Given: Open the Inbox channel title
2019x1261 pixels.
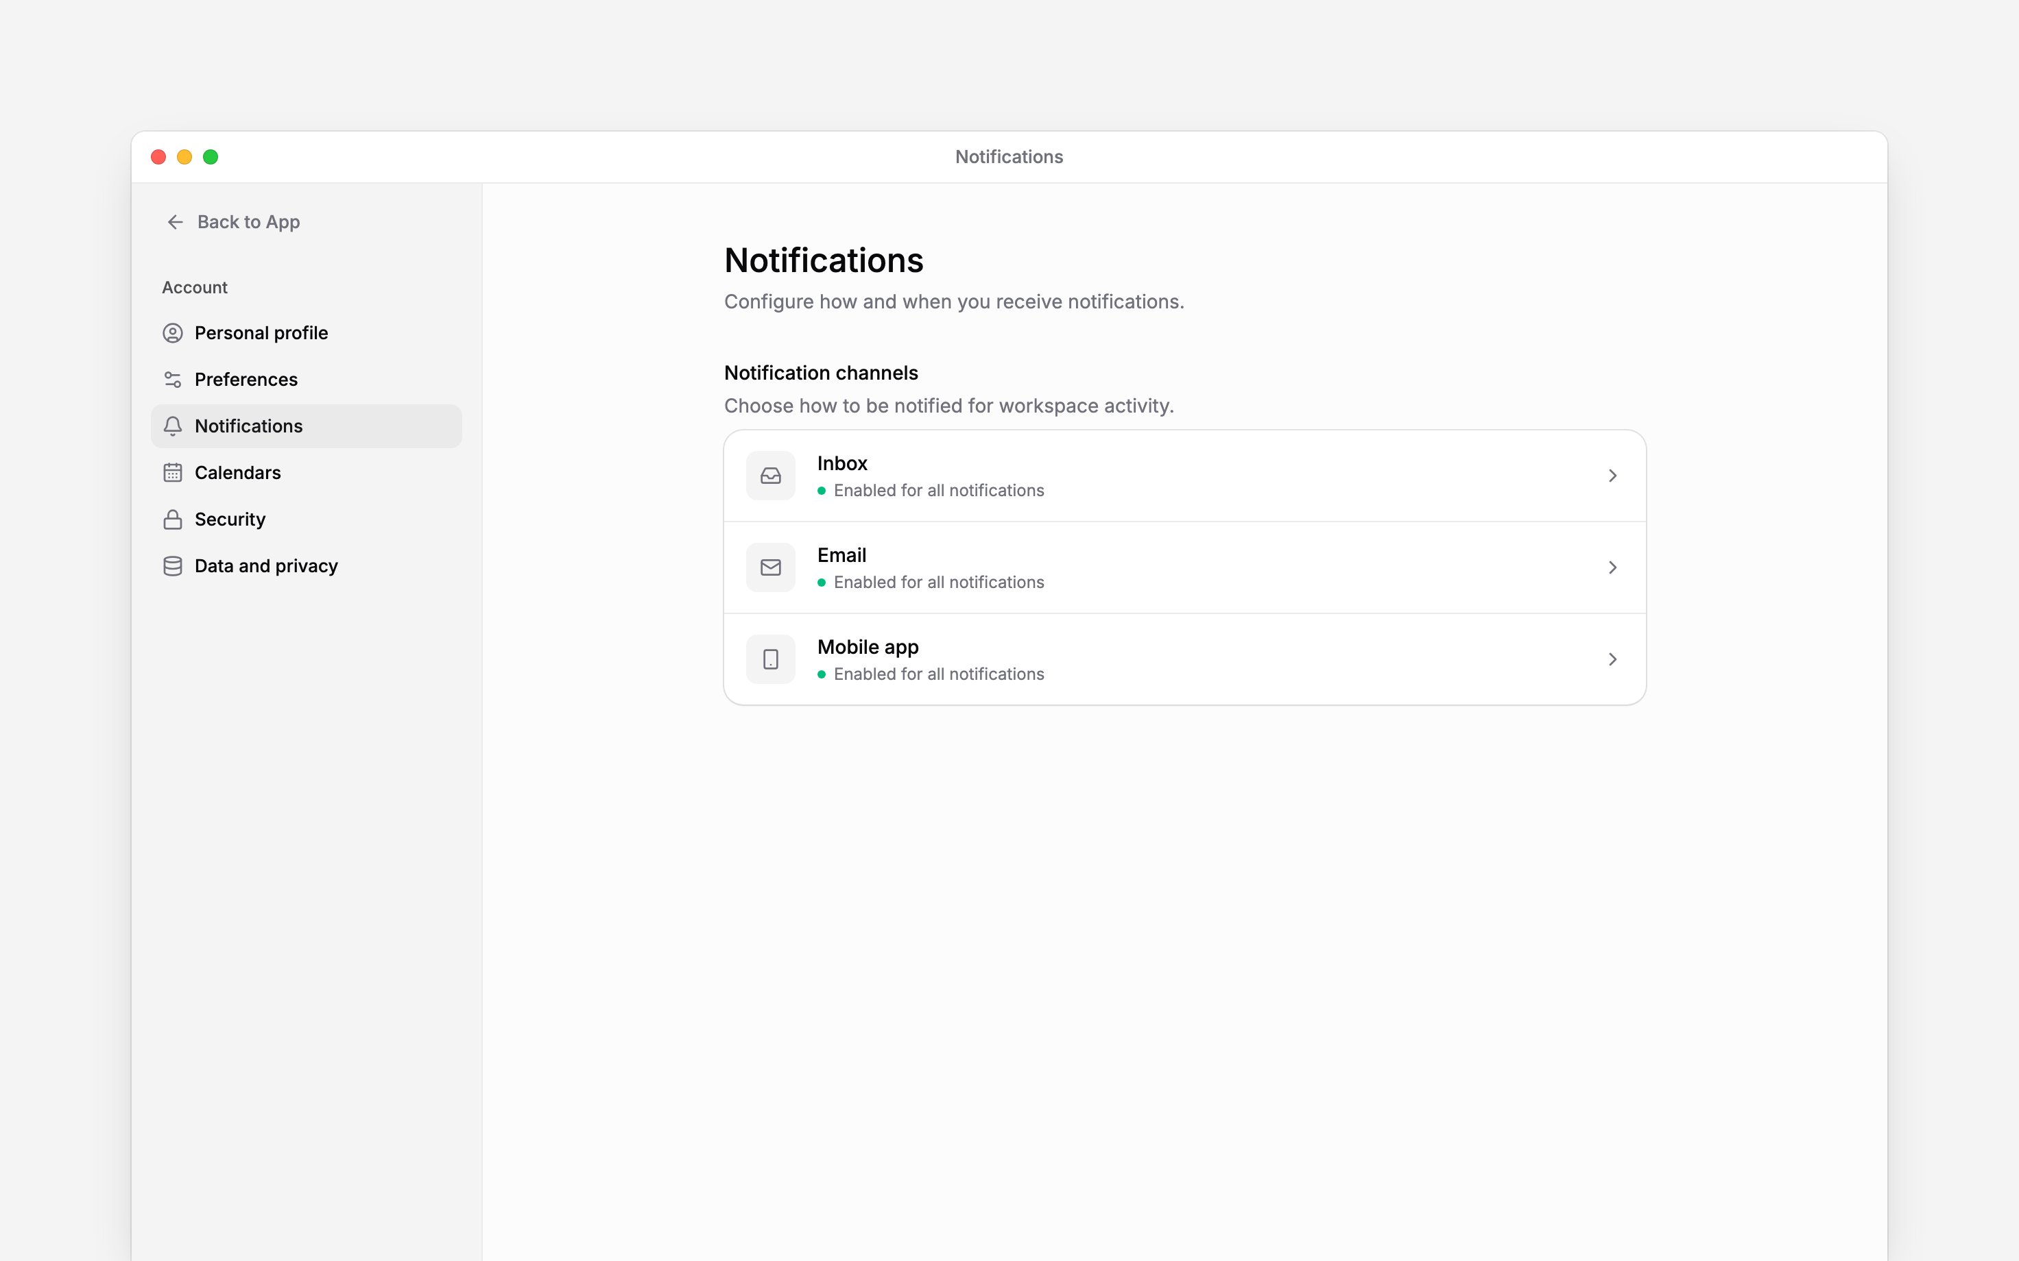Looking at the screenshot, I should click(x=841, y=464).
